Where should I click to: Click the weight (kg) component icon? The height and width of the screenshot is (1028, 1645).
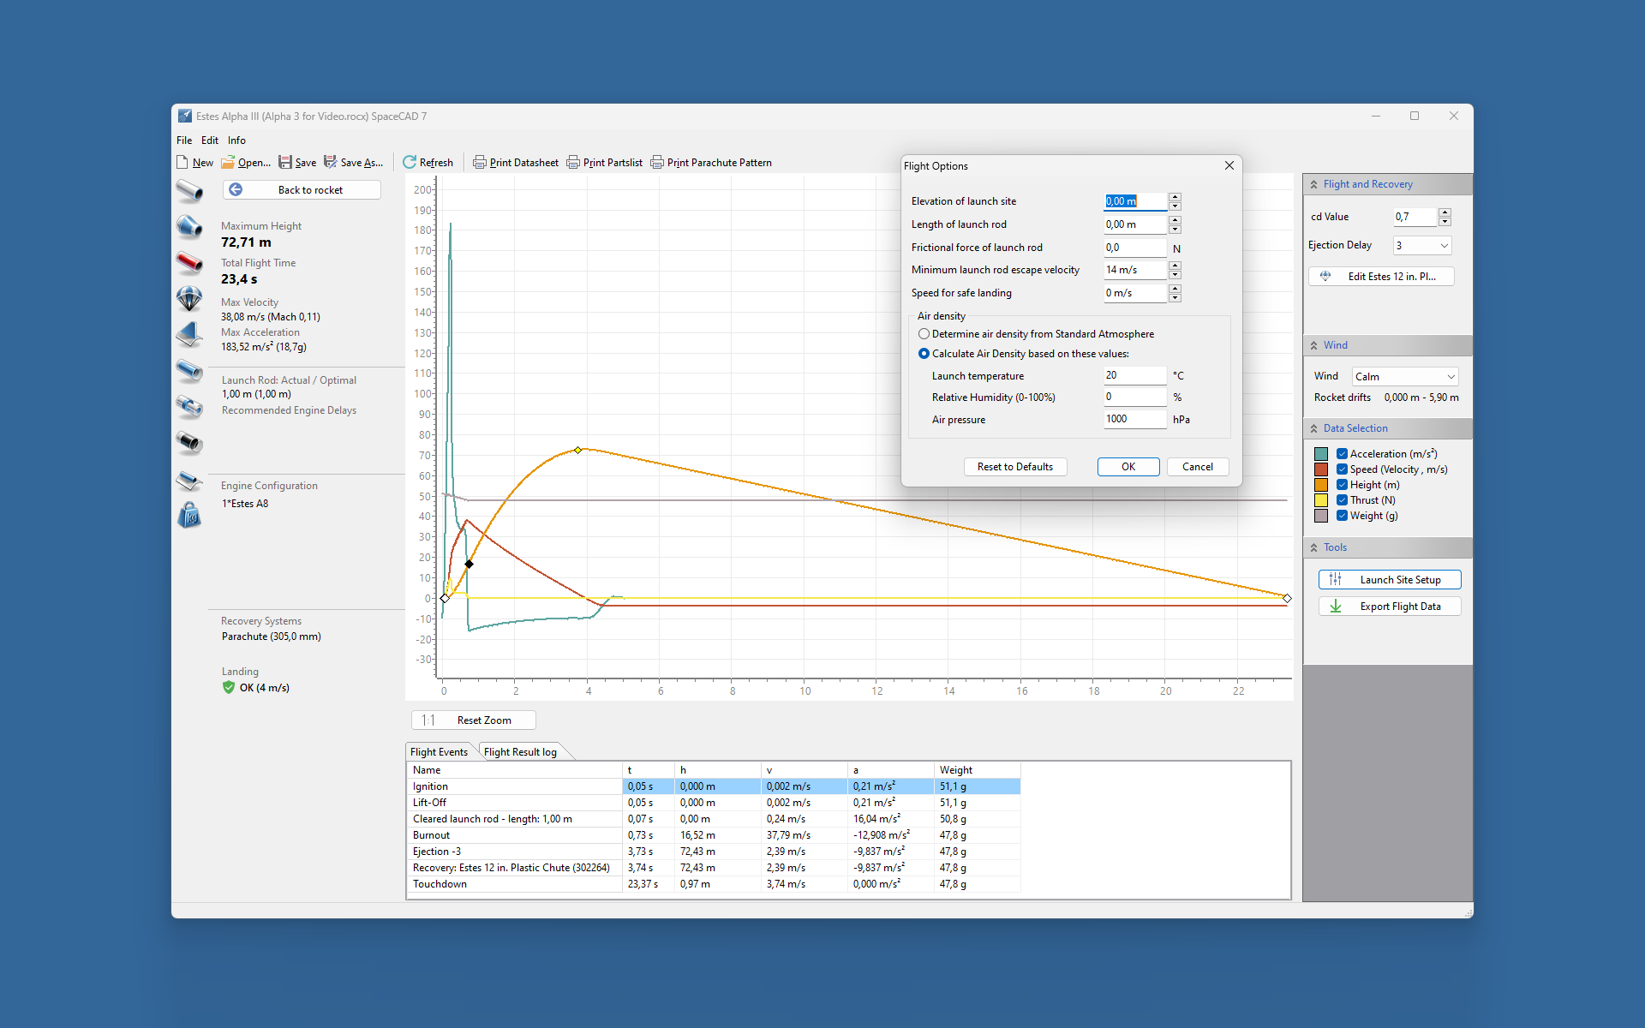pyautogui.click(x=189, y=516)
